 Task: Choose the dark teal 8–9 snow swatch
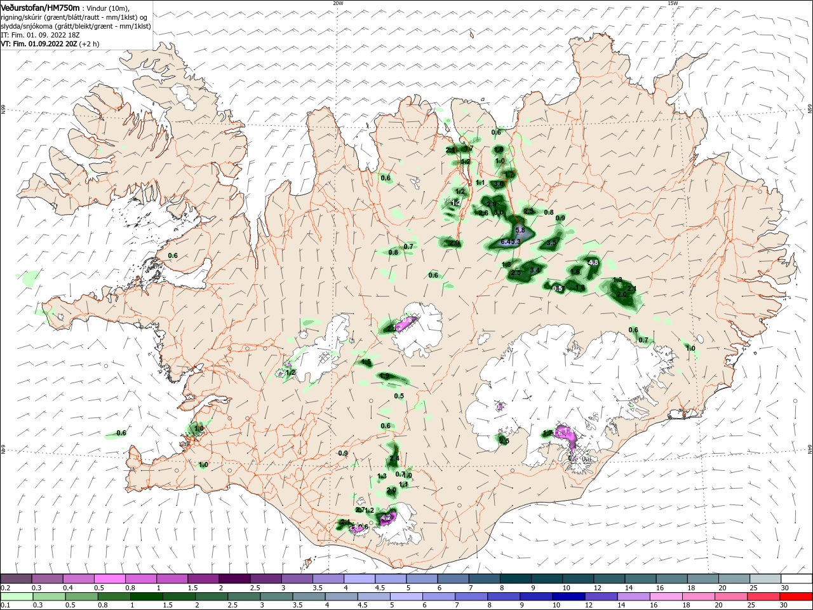pyautogui.click(x=515, y=579)
